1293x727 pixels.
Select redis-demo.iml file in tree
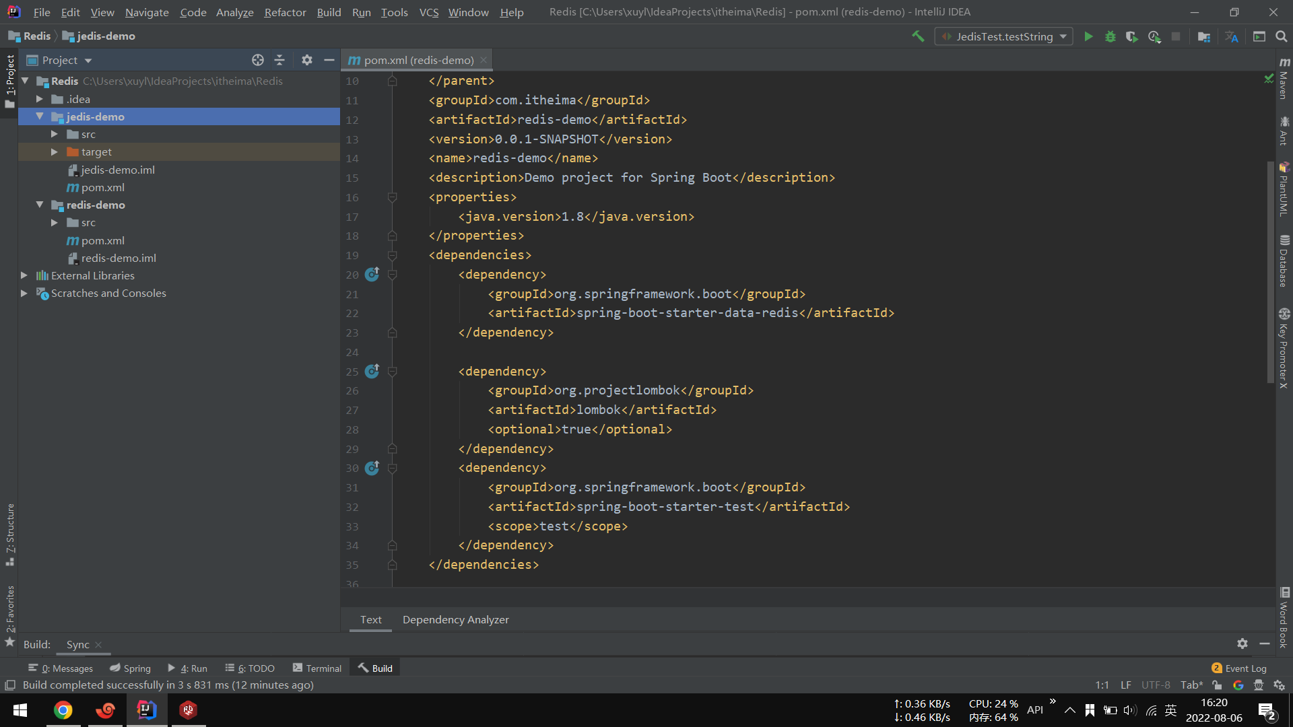(x=119, y=258)
